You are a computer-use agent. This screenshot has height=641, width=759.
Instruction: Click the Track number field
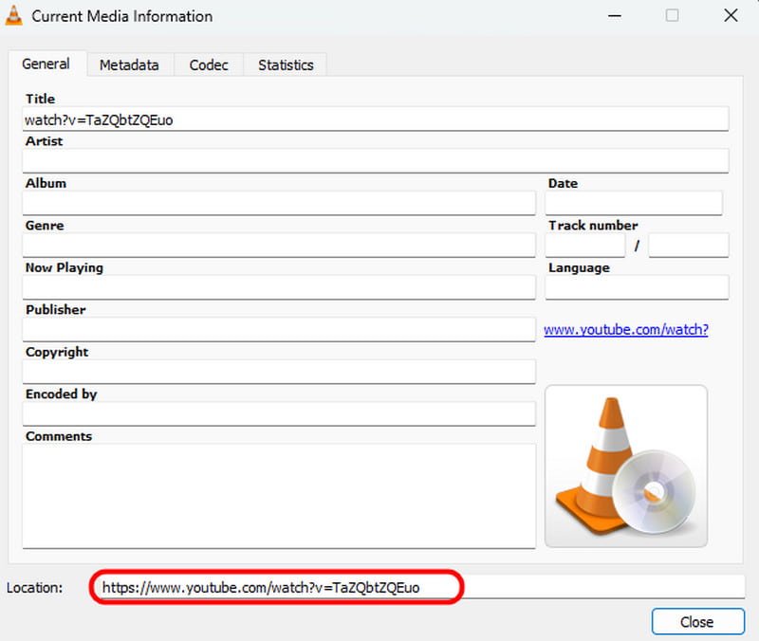[x=584, y=245]
